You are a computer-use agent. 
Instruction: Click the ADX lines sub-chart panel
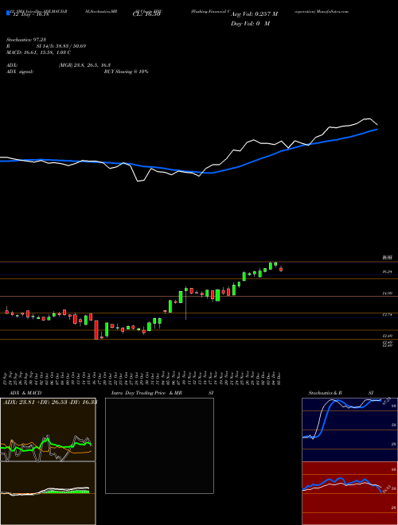48,430
